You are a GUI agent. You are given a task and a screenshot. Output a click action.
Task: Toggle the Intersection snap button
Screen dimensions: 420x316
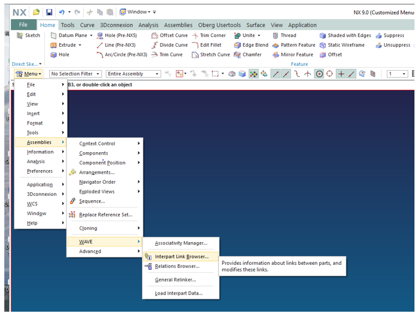coord(307,74)
